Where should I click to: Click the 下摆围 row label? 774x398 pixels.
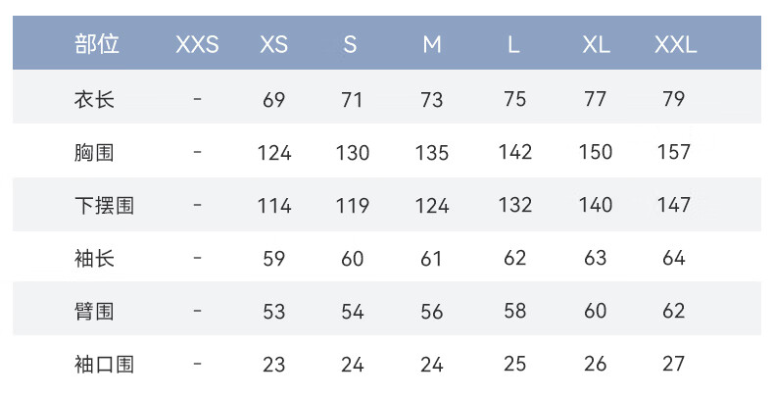[x=104, y=206]
